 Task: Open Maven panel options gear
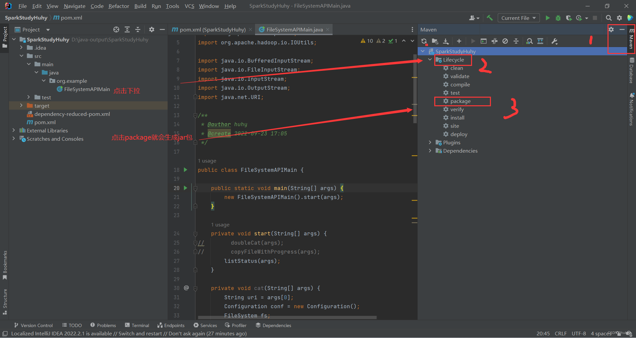tap(611, 29)
